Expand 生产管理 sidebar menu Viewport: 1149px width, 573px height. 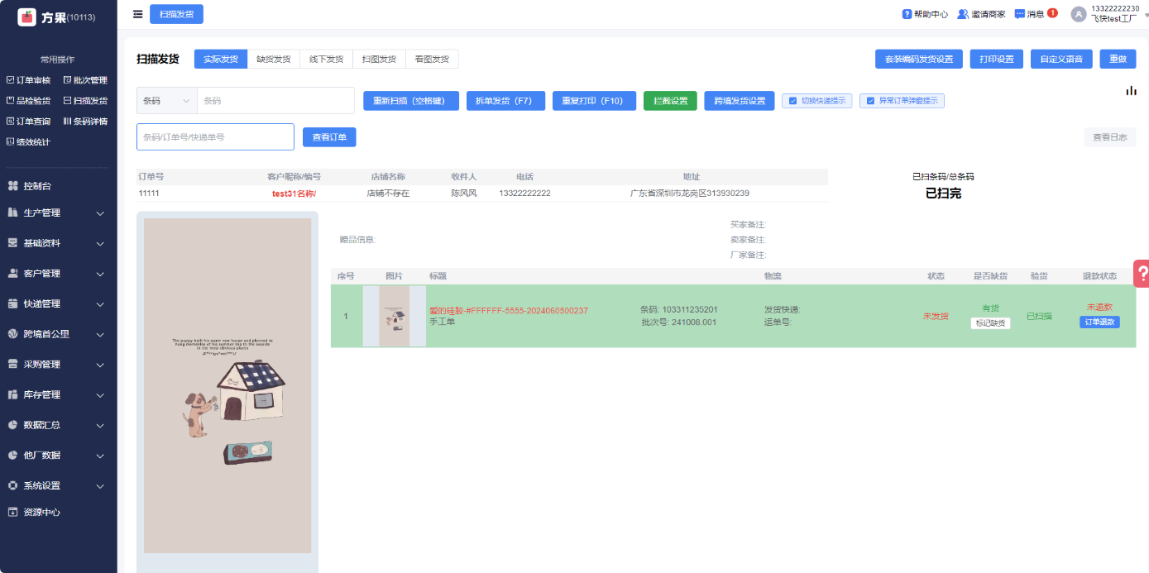(56, 212)
